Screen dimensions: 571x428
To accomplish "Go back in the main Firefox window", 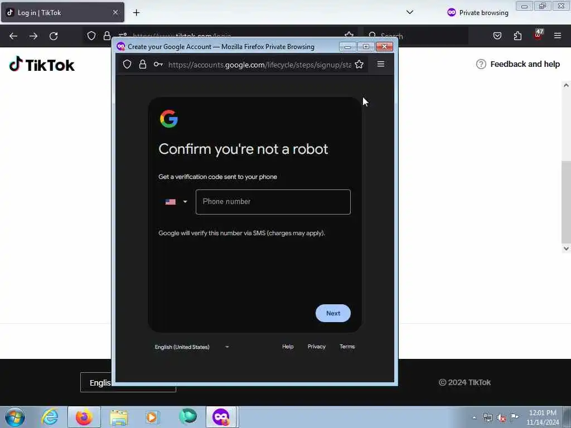I will tap(13, 36).
